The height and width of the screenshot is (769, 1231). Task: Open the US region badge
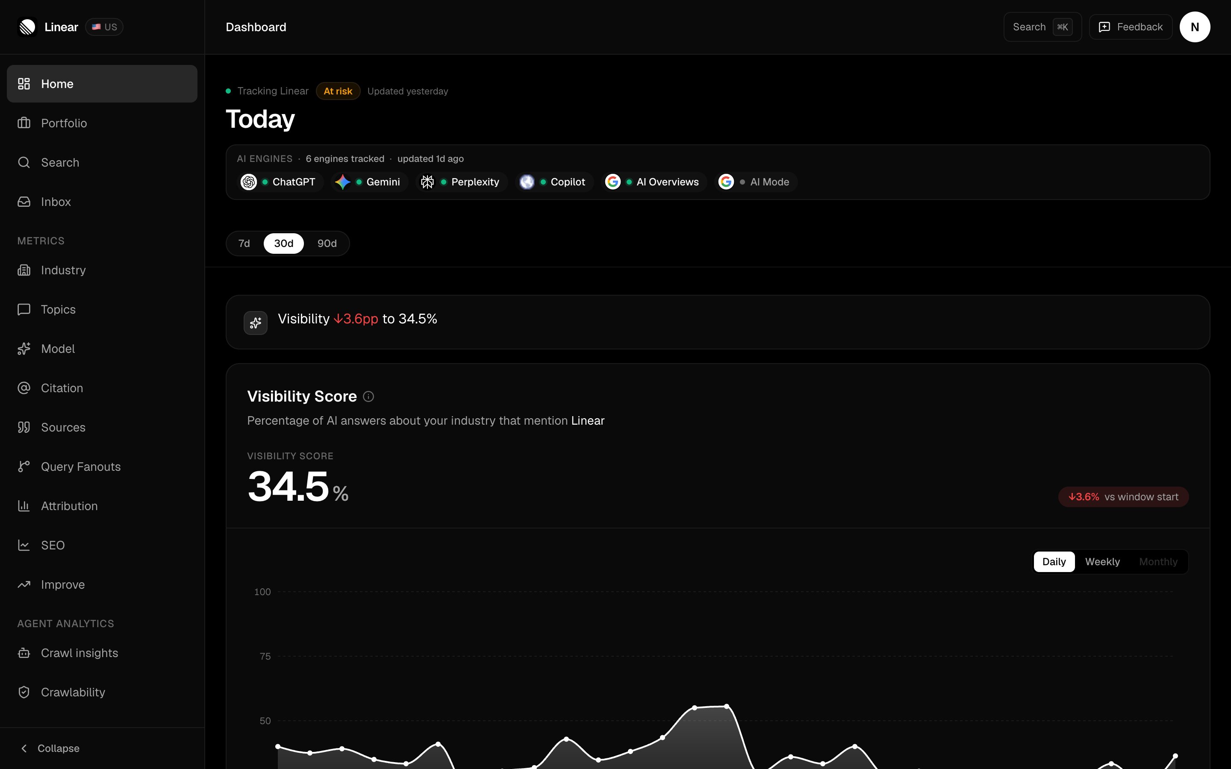coord(104,27)
